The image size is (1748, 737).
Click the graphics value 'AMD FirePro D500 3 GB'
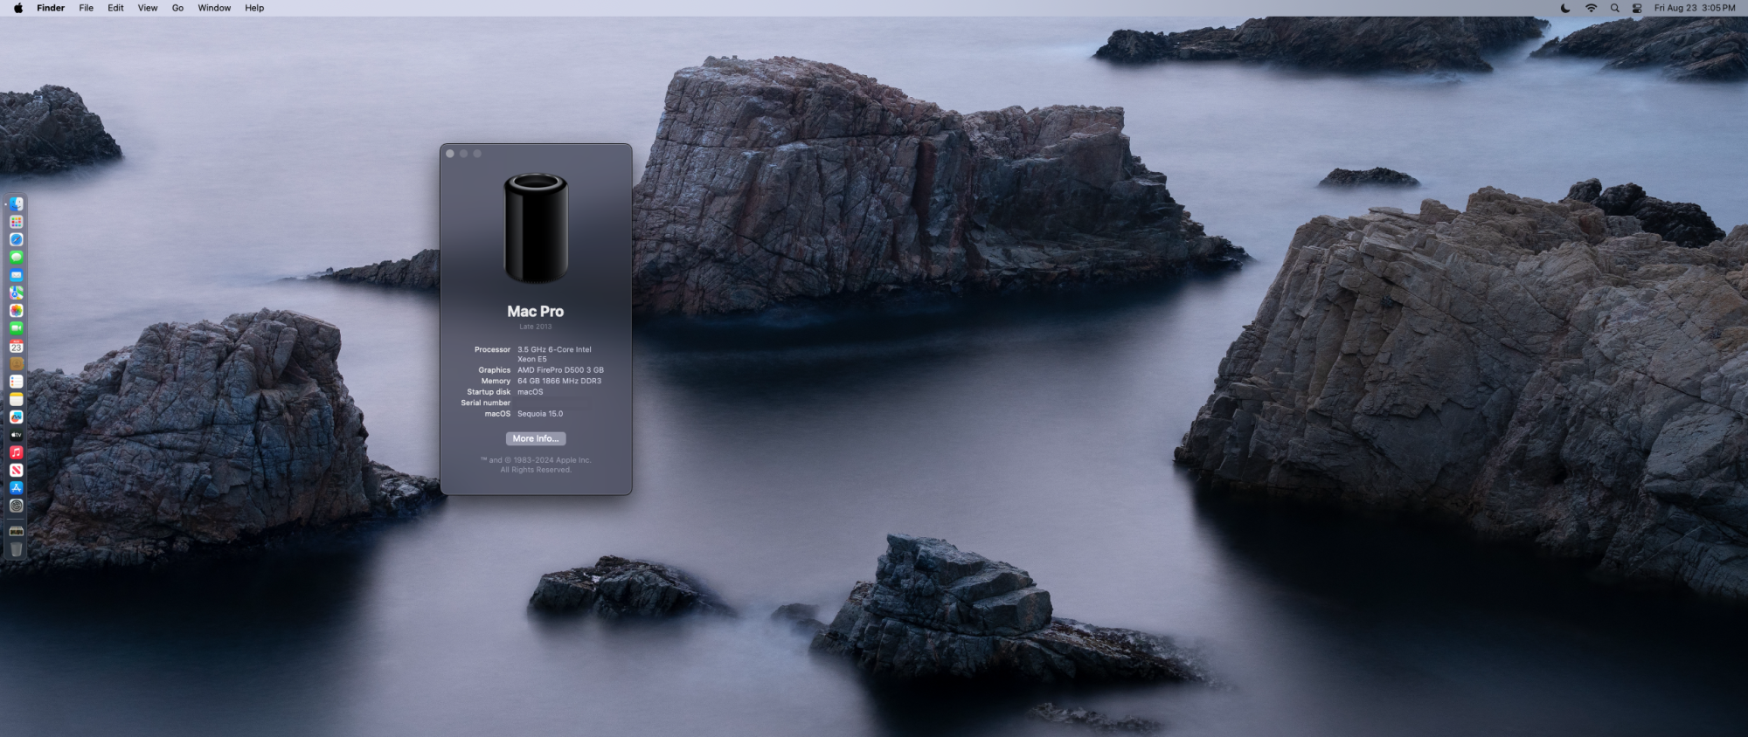pos(560,370)
